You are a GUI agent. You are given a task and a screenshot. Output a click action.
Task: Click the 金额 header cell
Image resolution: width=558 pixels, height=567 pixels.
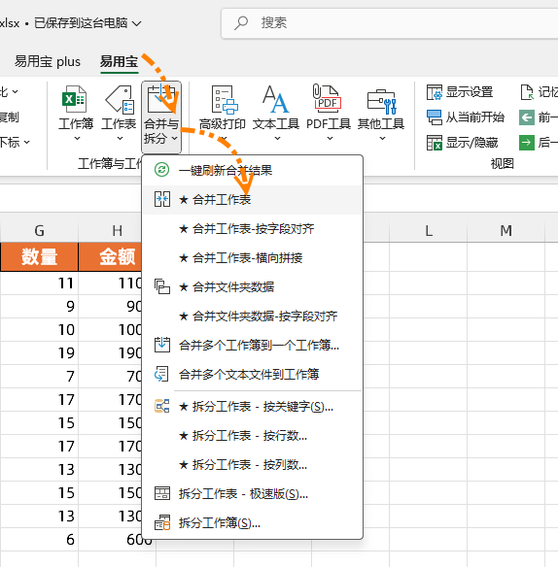point(111,256)
